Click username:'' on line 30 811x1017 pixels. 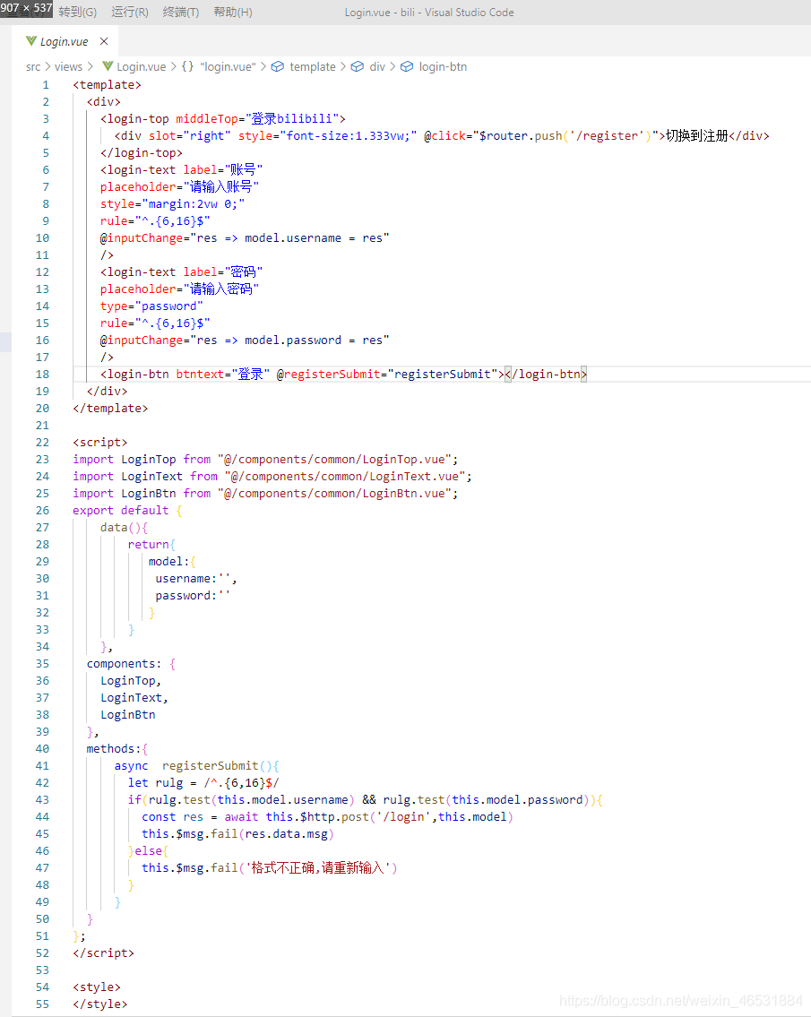(193, 579)
